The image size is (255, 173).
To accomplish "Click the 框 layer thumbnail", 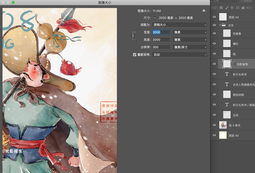I will click(x=227, y=54).
